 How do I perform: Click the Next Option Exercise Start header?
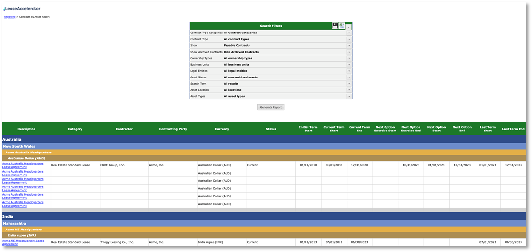[385, 129]
